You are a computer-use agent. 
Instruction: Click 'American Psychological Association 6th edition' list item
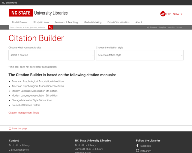[x=38, y=81]
